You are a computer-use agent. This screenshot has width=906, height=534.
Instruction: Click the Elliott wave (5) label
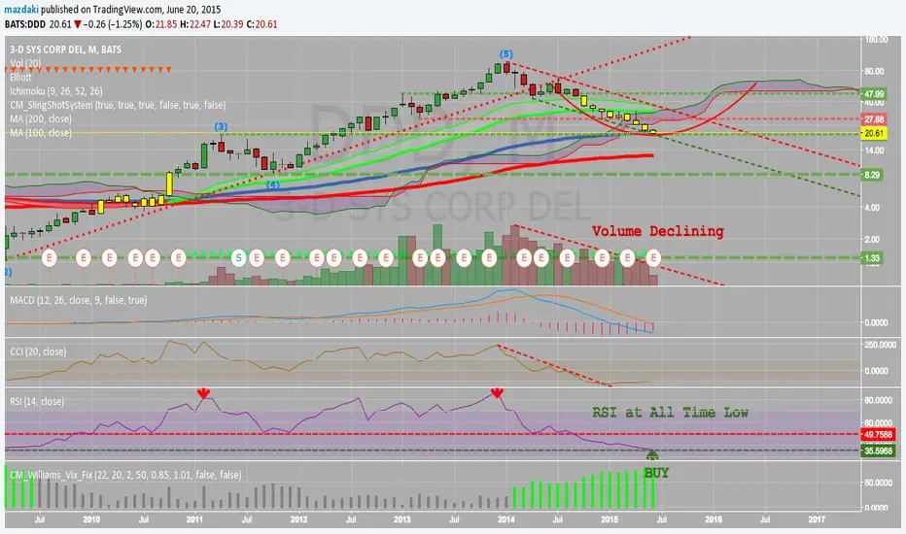click(x=506, y=54)
